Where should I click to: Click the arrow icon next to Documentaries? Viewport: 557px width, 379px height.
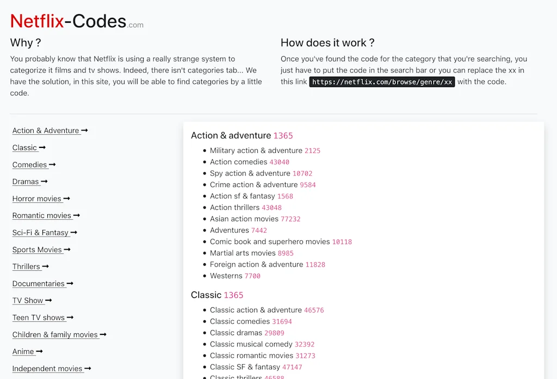point(70,283)
